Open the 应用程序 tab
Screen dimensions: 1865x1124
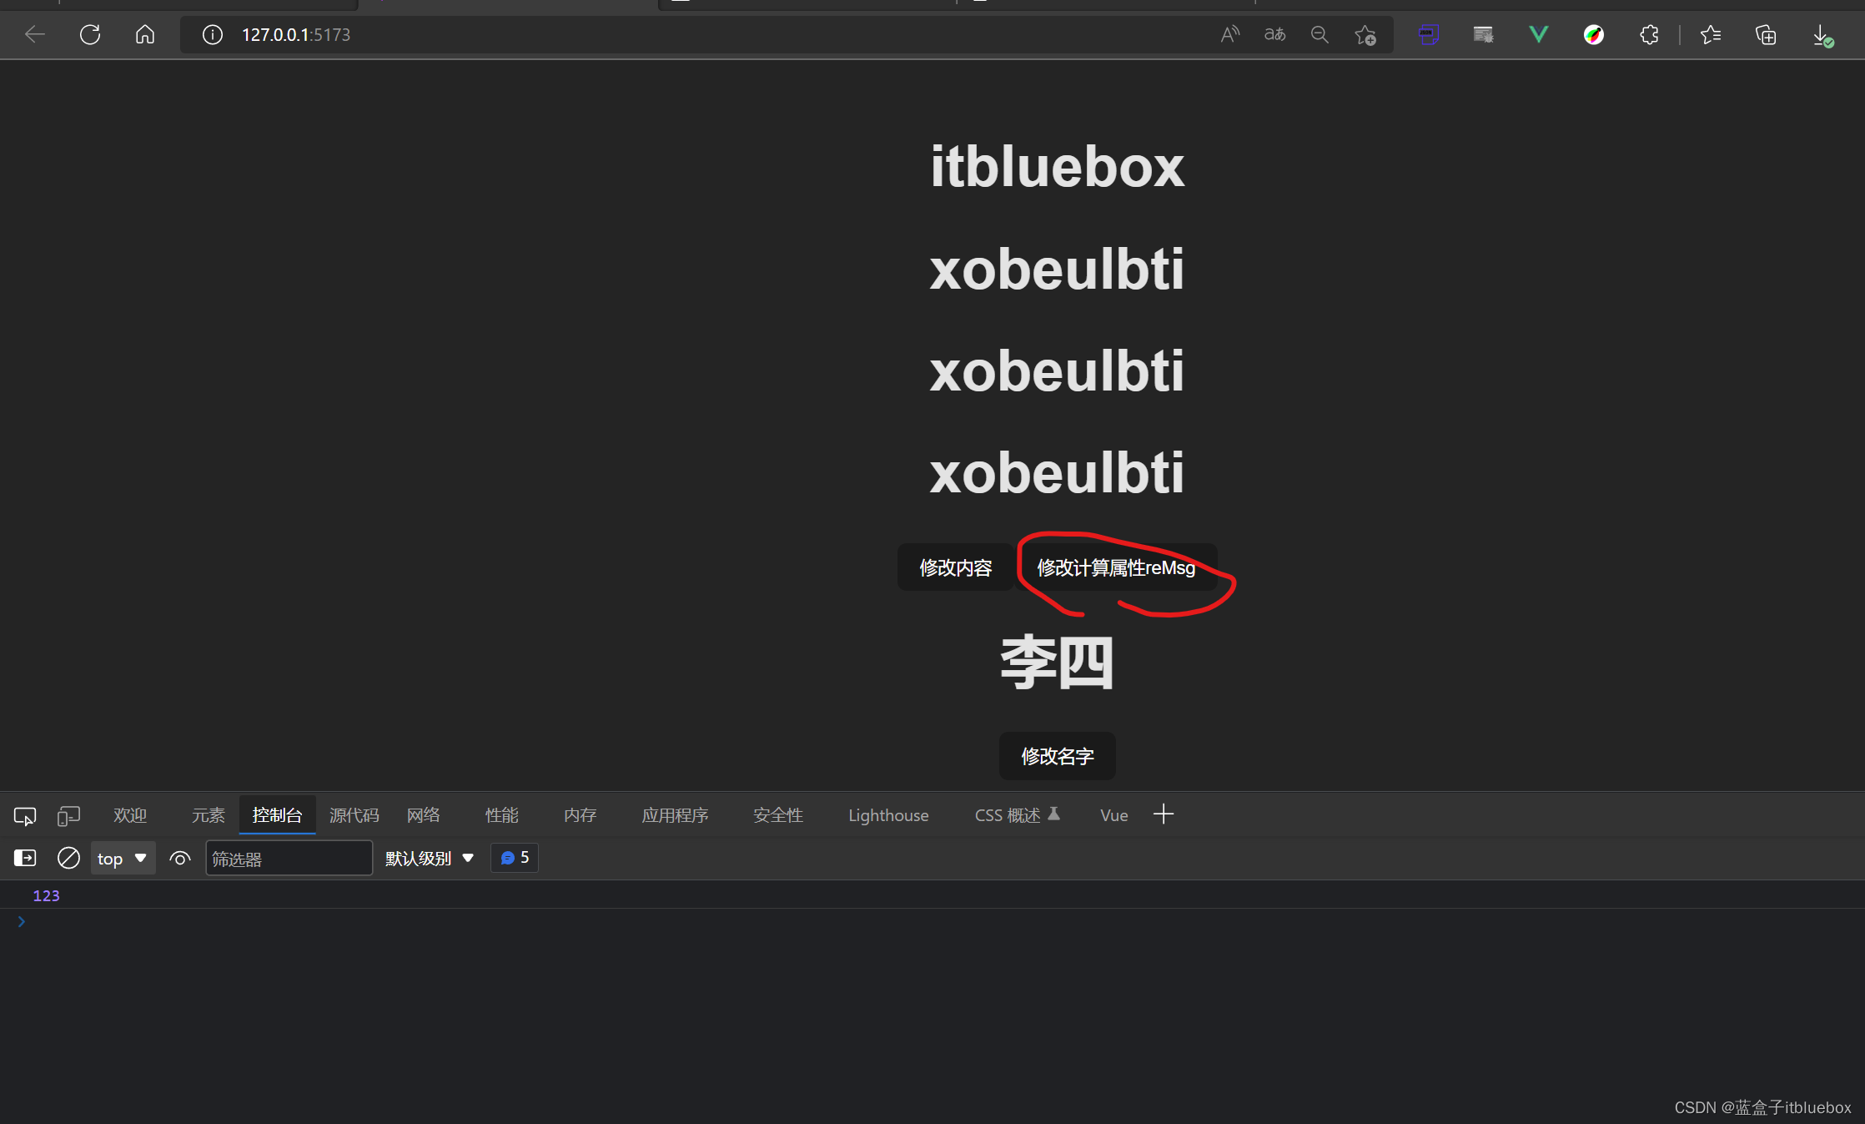pos(675,815)
